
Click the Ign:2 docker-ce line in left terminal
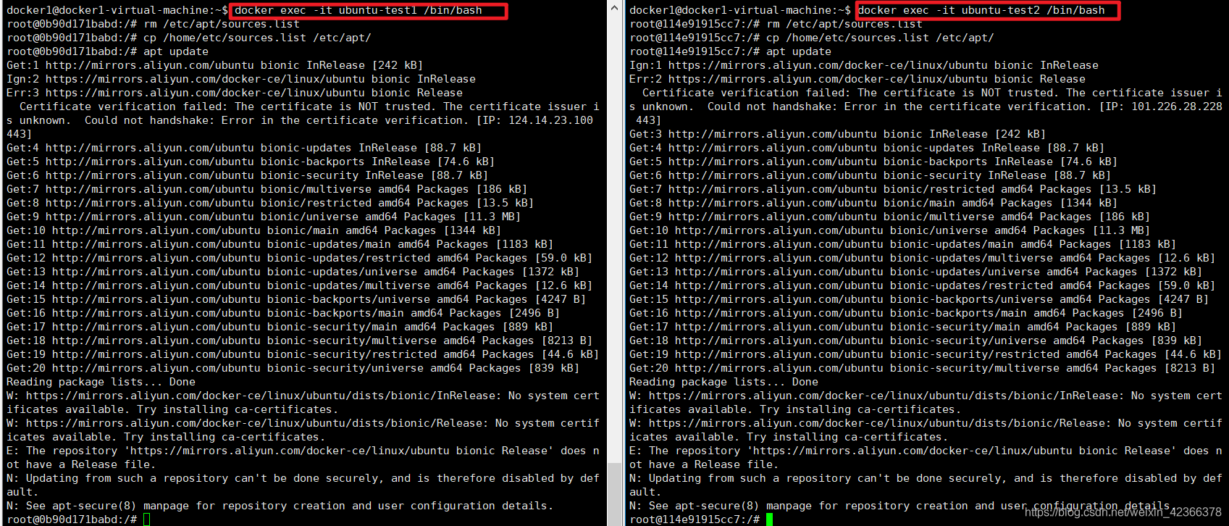[241, 79]
